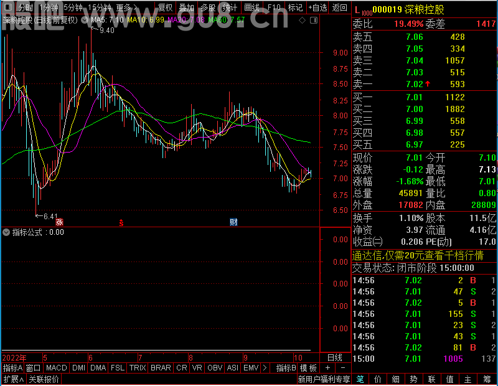The width and height of the screenshot is (498, 386).
Task: Select MACD indicator
Action: (56, 368)
